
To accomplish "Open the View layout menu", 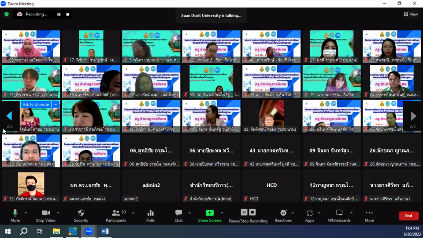I will [x=411, y=14].
